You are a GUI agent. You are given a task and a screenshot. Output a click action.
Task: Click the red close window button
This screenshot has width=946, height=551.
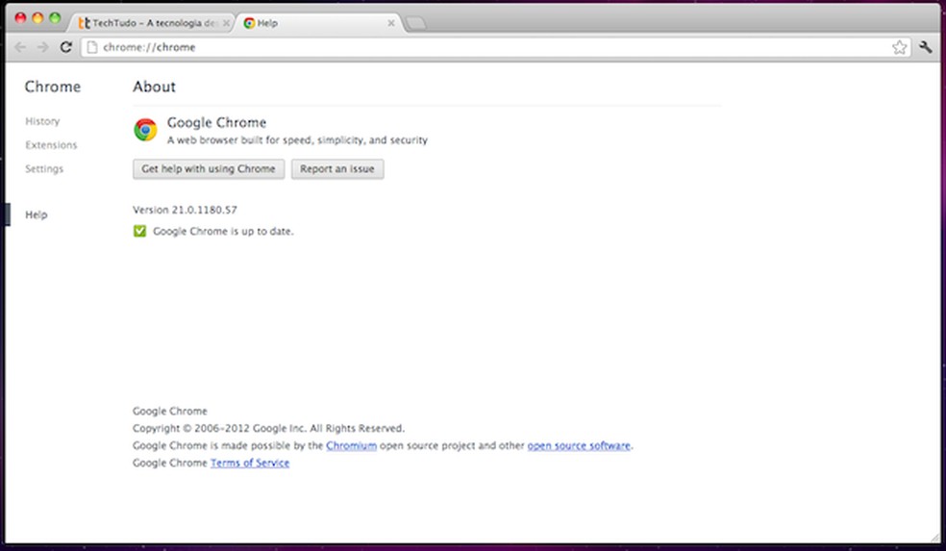click(20, 18)
